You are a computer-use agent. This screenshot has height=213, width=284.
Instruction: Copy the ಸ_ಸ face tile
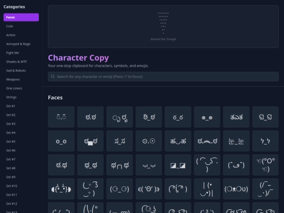coord(119,141)
